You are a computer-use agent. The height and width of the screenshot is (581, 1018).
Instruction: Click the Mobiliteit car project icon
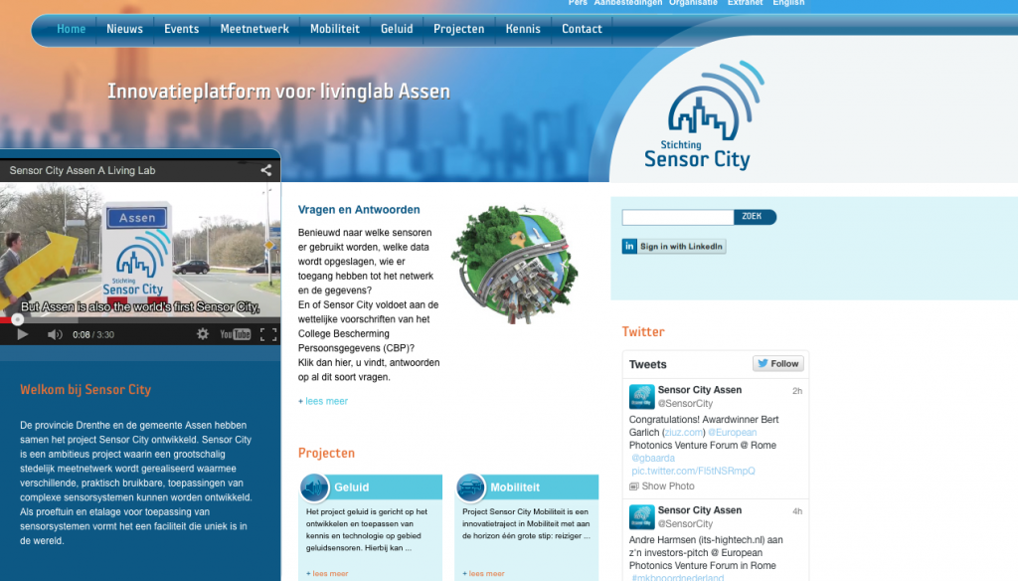pyautogui.click(x=470, y=487)
